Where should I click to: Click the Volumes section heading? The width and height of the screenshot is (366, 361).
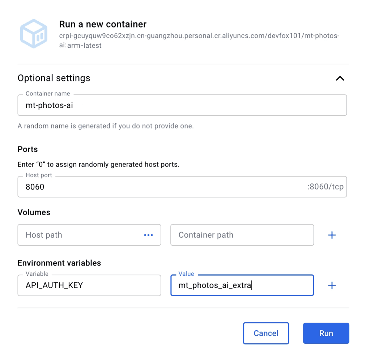click(34, 212)
